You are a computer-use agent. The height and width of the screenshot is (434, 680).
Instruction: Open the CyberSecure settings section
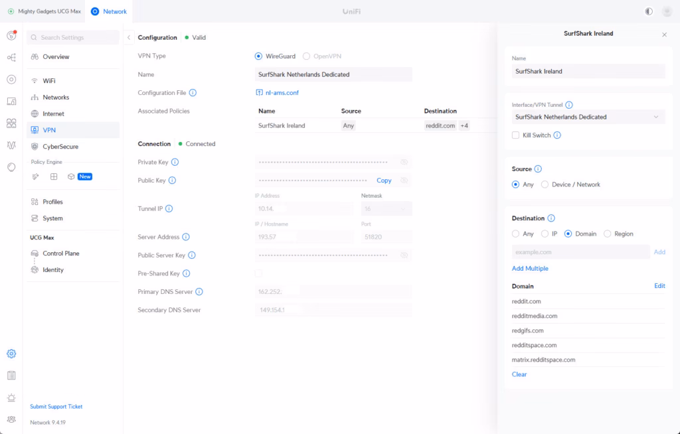(x=60, y=147)
